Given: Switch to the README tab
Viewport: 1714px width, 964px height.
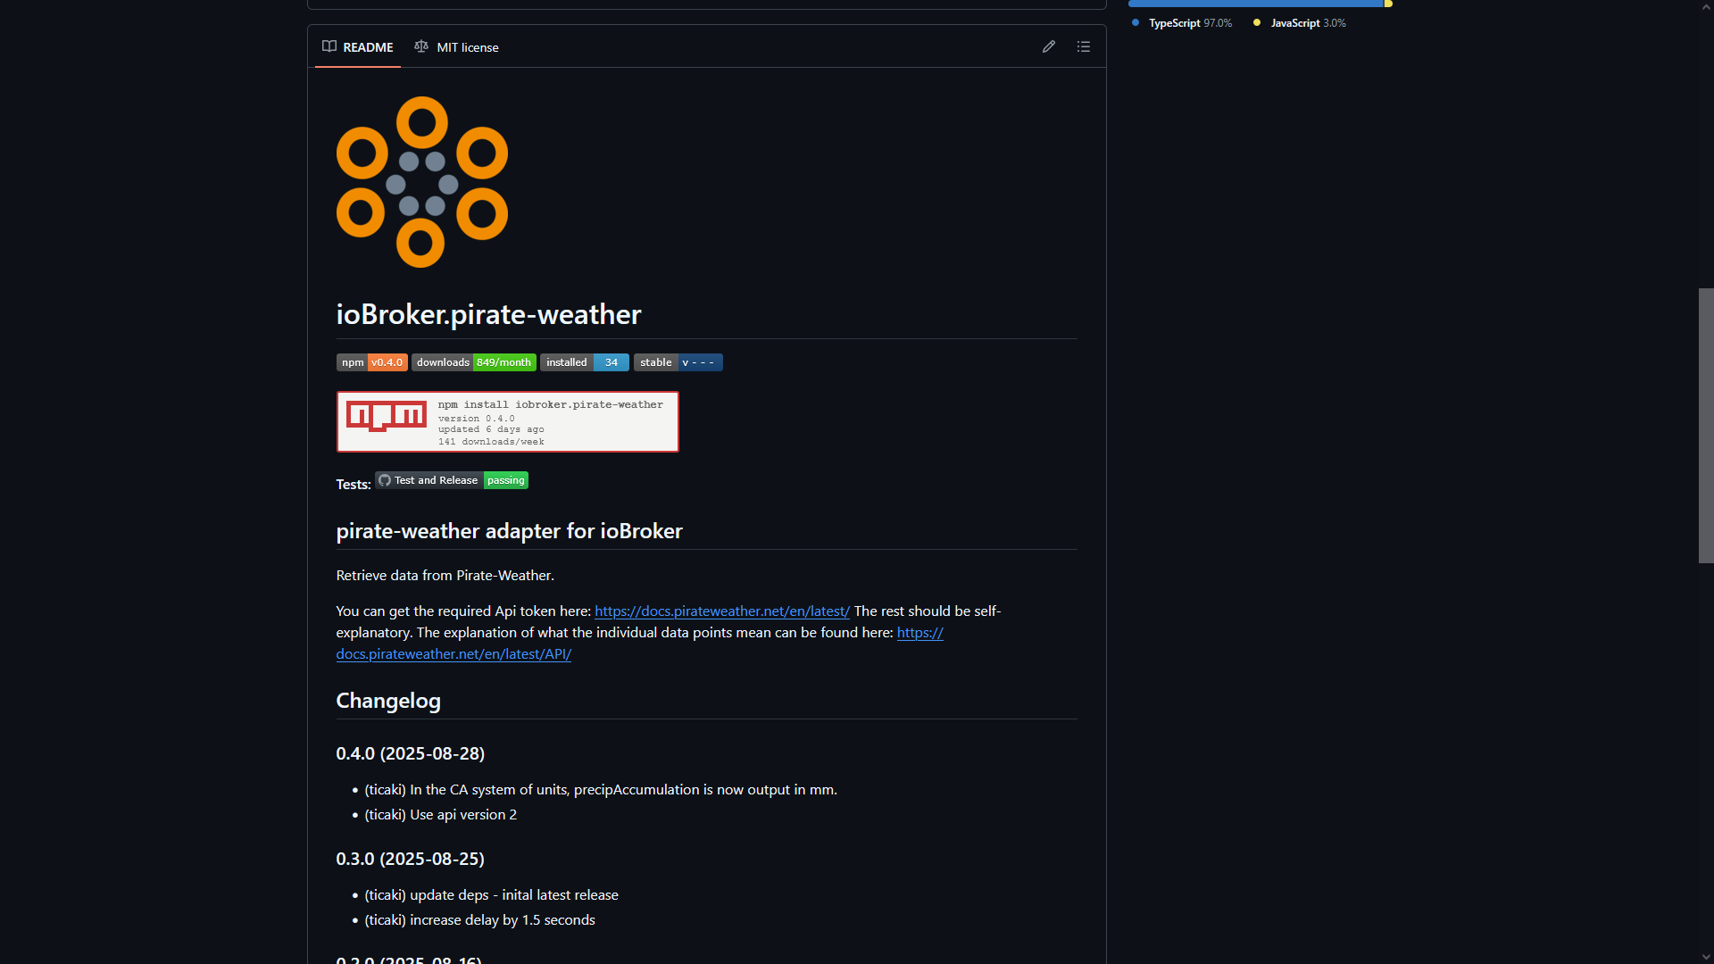Looking at the screenshot, I should [x=358, y=47].
